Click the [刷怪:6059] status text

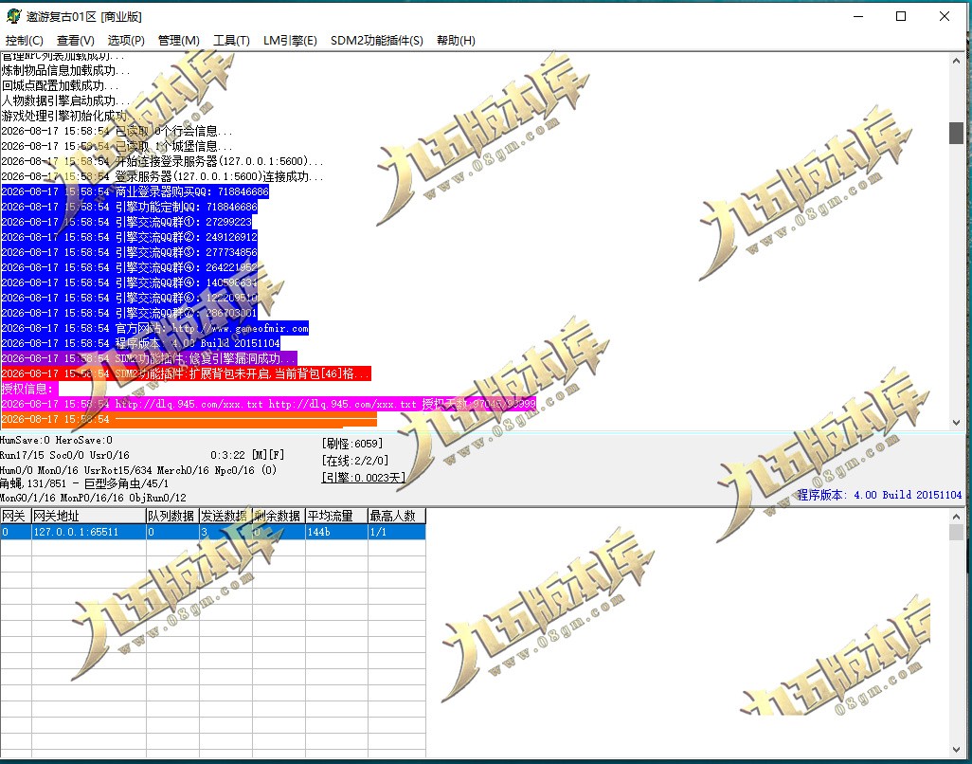[352, 444]
